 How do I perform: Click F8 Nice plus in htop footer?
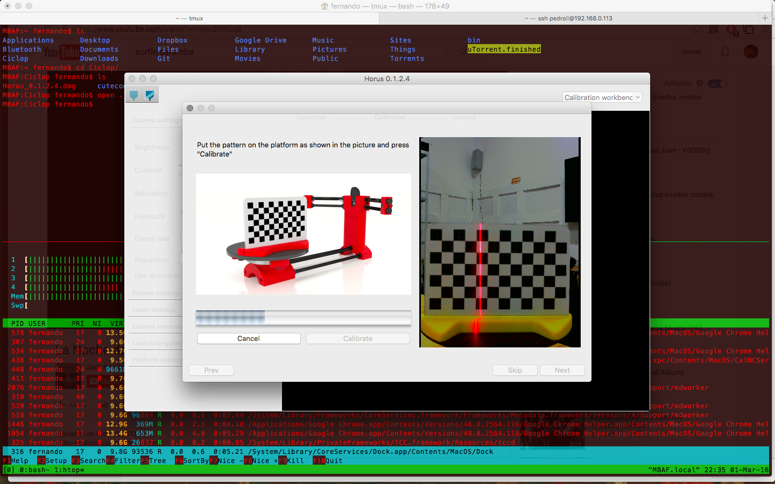pyautogui.click(x=261, y=461)
